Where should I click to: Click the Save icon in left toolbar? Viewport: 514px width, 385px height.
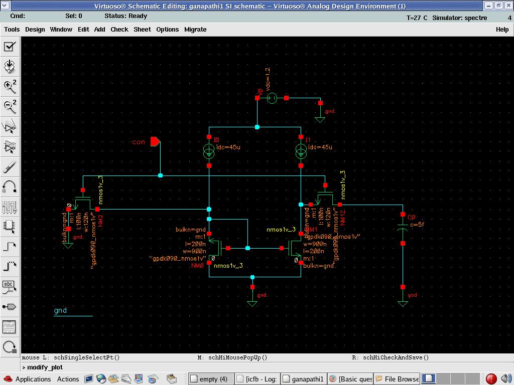10,66
